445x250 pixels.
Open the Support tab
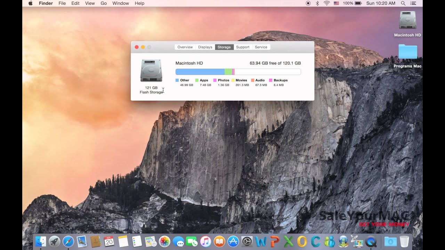pos(243,47)
